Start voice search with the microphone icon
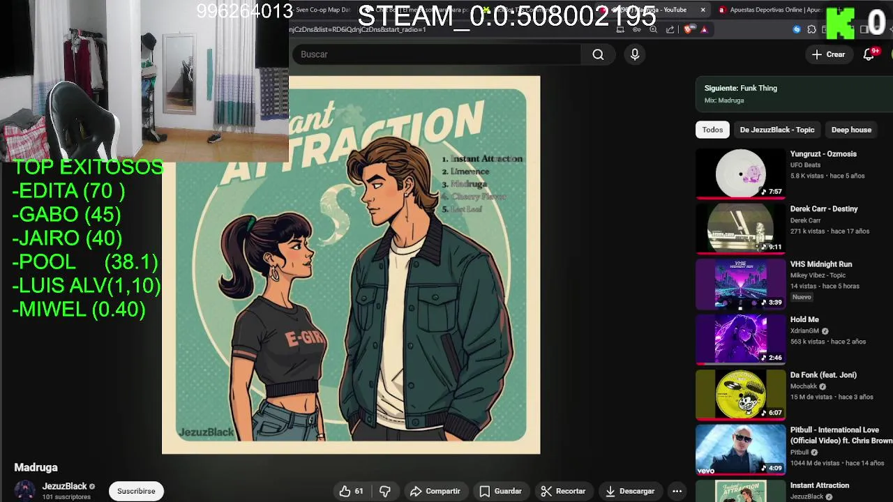 635,54
